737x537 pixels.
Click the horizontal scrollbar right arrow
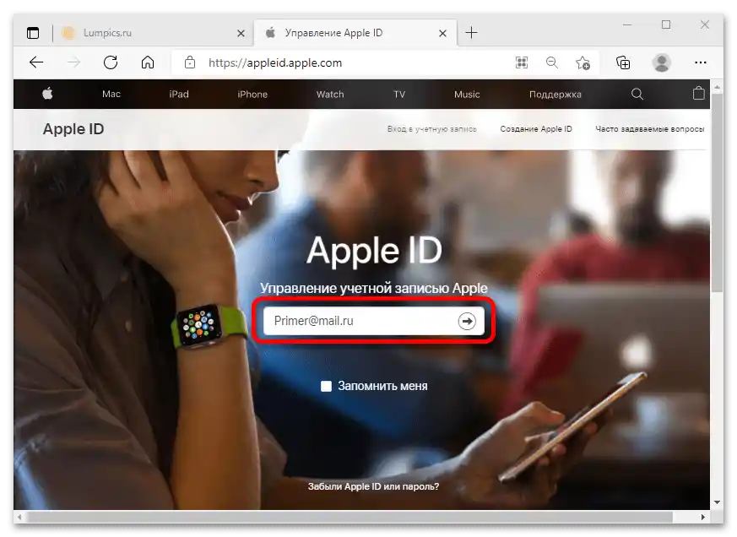coord(702,517)
